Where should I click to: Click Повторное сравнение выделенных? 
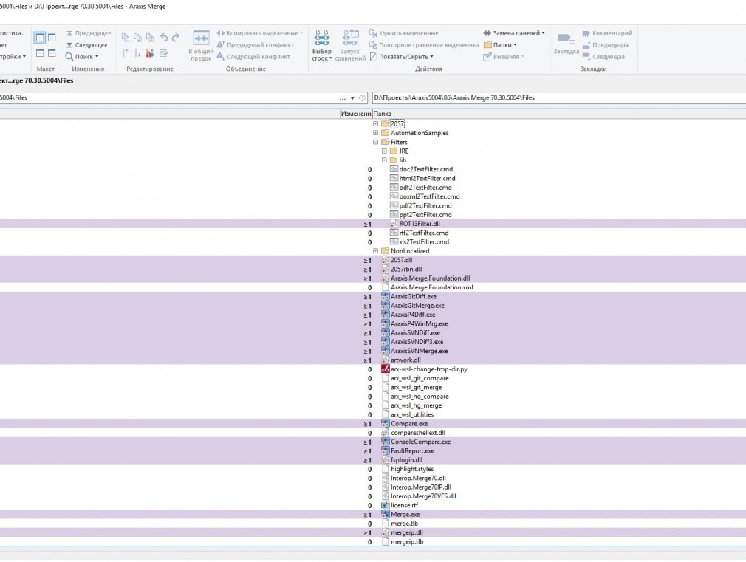pos(425,45)
